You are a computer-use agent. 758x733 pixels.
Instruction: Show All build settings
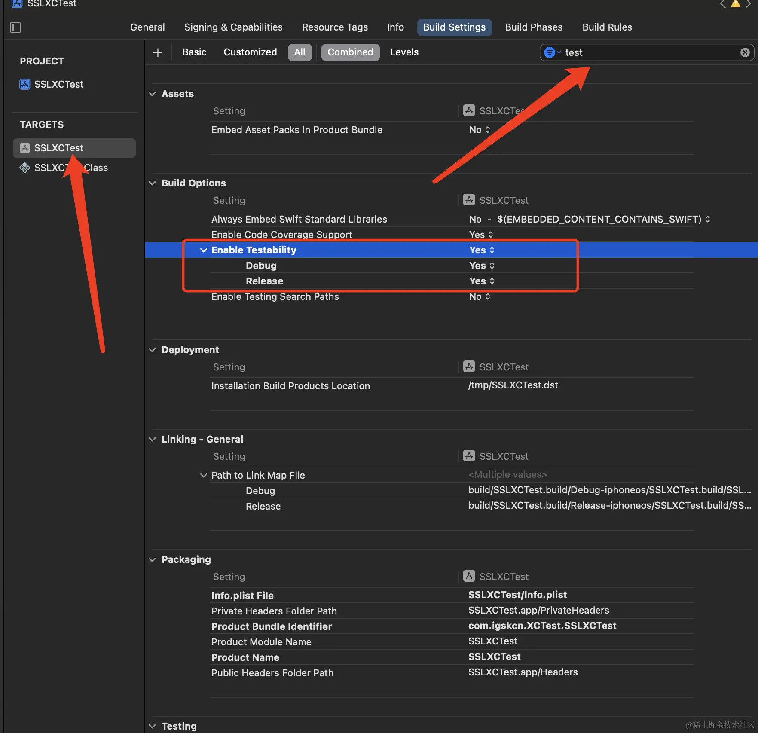tap(300, 52)
